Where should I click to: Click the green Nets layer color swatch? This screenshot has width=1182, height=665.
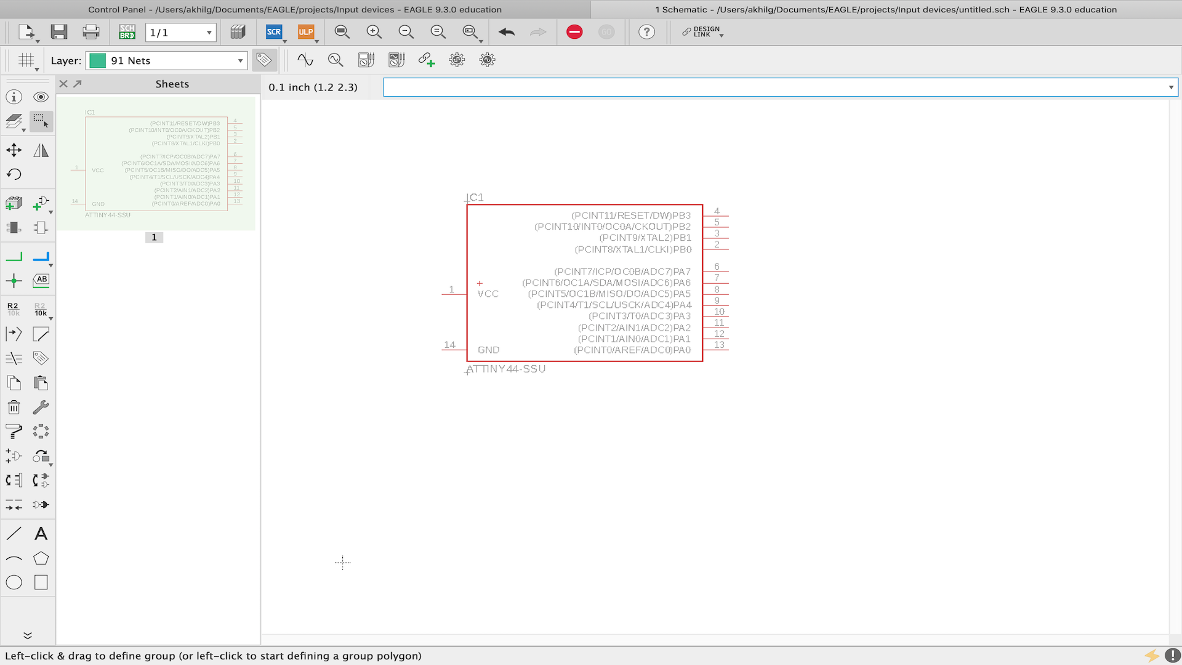(97, 60)
